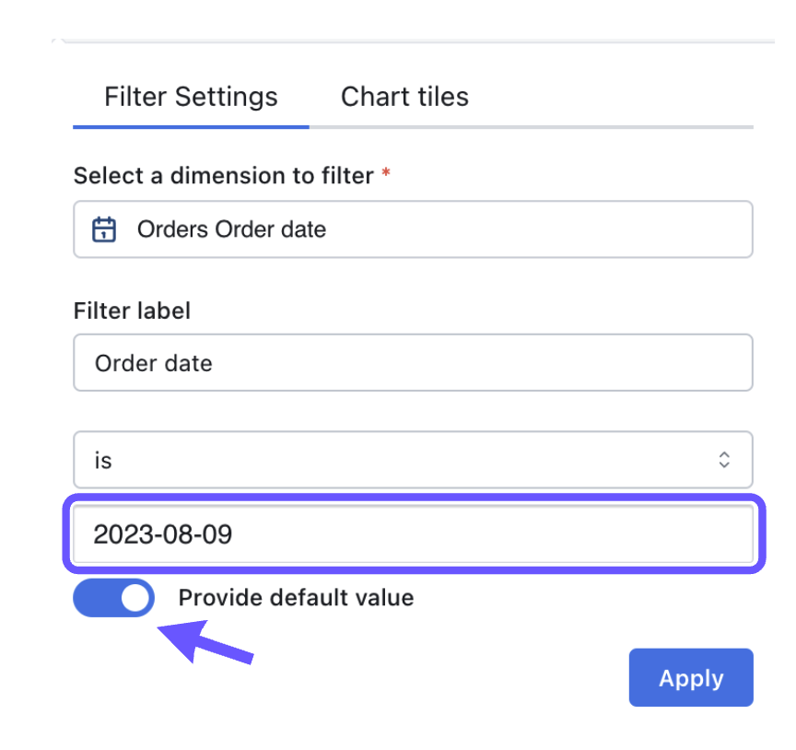Disable the Provide default value toggle
The width and height of the screenshot is (796, 750).
point(113,598)
